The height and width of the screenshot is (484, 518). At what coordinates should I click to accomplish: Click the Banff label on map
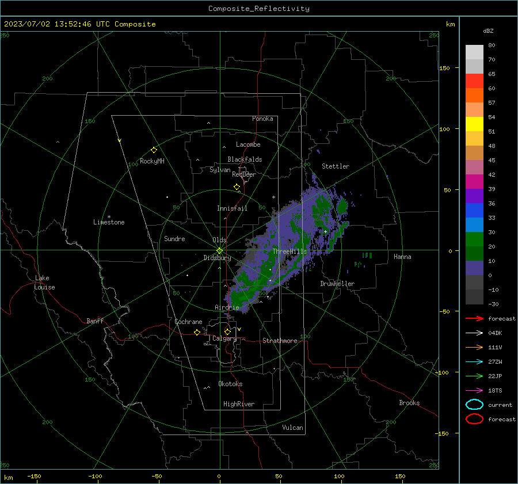pyautogui.click(x=95, y=321)
